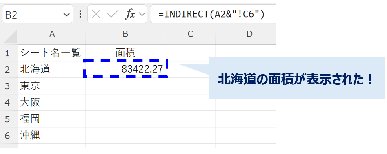Click cell containing シート名一覧
Image resolution: width=387 pixels, height=154 pixels.
[x=52, y=53]
